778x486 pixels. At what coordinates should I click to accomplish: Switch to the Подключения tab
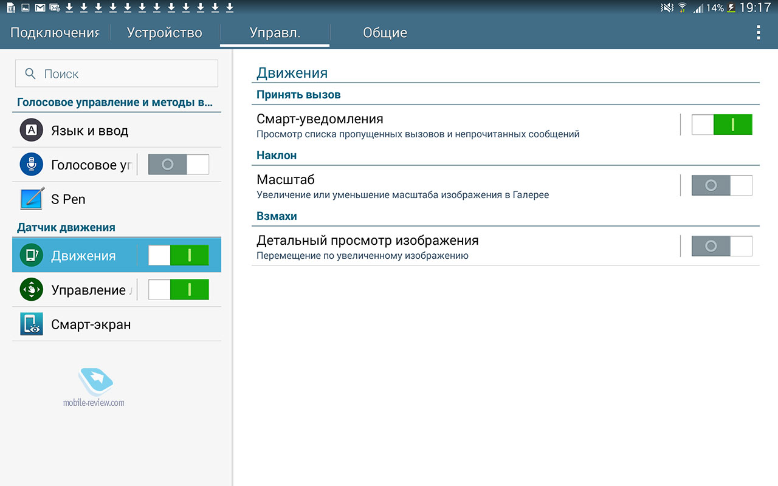55,33
